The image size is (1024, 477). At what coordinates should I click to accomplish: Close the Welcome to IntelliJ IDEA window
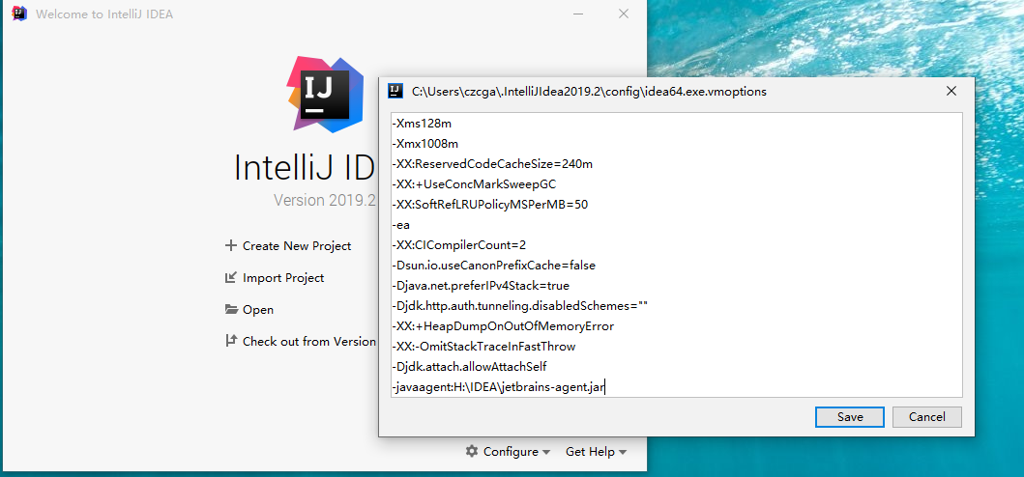tap(623, 14)
